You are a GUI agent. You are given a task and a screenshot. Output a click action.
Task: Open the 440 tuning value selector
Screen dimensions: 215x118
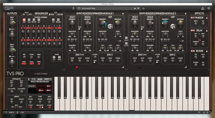tap(12, 112)
